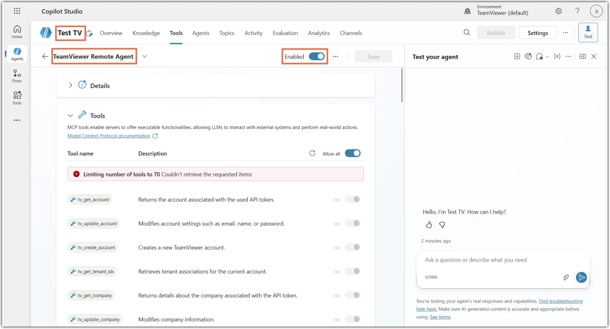The width and height of the screenshot is (610, 329).
Task: Toggle the Enabled switch off
Action: (x=317, y=57)
